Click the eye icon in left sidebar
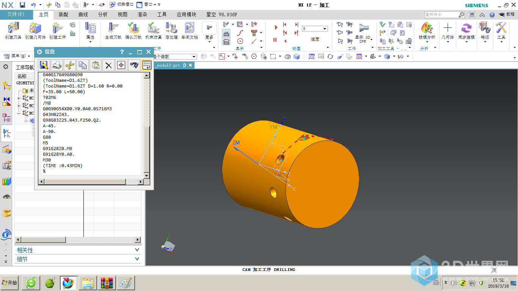Viewport: 518px width, 291px height. [6, 197]
